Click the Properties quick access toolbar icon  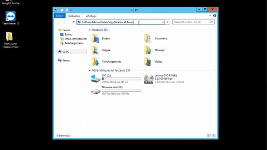62,10
